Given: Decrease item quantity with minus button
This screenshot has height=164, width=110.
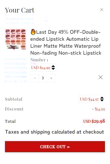Looking at the screenshot, I should click(x=35, y=78).
